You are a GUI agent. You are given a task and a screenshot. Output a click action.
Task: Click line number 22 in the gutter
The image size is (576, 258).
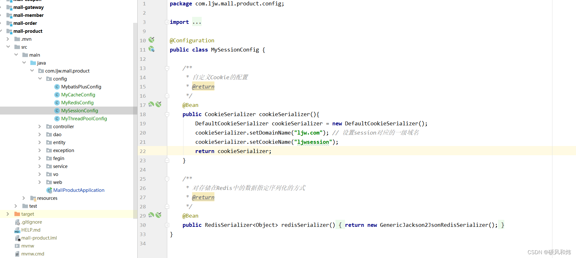click(x=143, y=151)
